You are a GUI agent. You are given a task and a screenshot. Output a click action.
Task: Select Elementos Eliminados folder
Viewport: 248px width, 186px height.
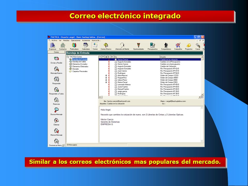point(80,67)
